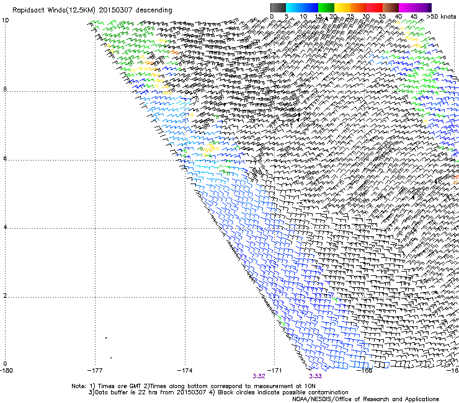
Task: Click the green 15-20 knot color segment
Action: tap(326, 7)
